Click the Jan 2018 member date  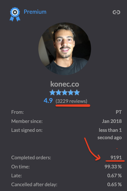(112, 121)
